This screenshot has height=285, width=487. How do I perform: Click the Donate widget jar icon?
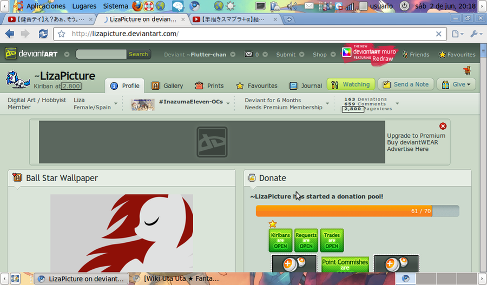click(x=252, y=177)
